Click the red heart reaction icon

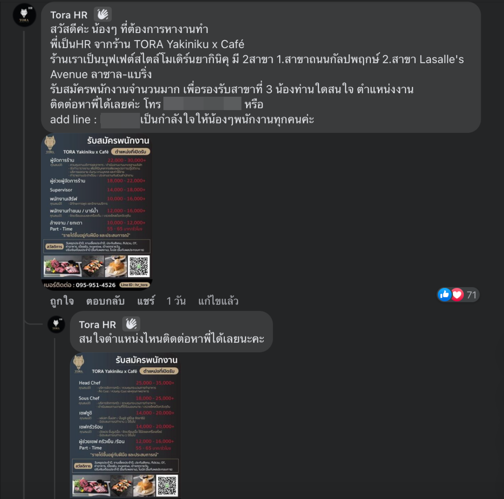pyautogui.click(x=457, y=295)
